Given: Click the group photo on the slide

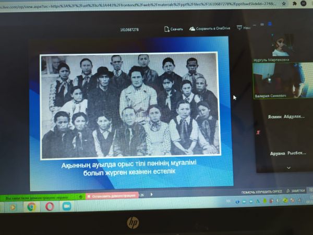Looking at the screenshot, I should 129,105.
